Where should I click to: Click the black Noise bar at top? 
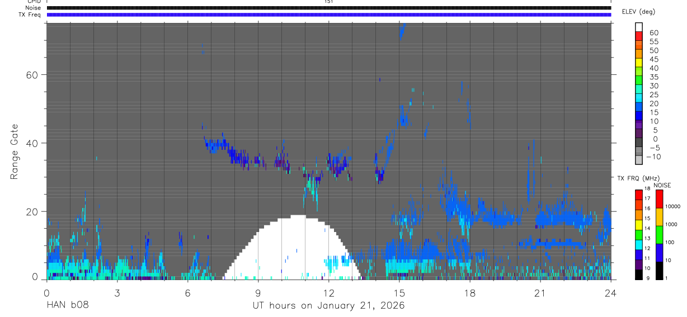click(328, 8)
